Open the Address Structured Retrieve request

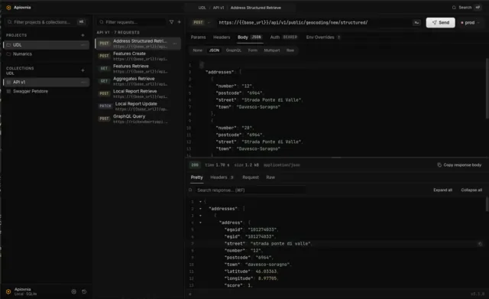click(138, 44)
